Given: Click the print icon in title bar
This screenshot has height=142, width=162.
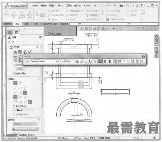Looking at the screenshot, I should click(x=121, y=5).
